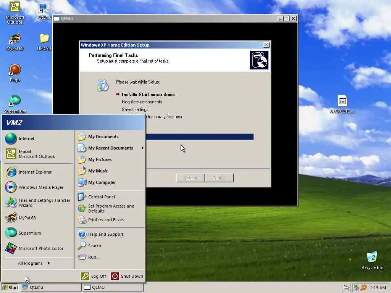Click Shut Down button
This screenshot has height=293, width=391.
[127, 276]
